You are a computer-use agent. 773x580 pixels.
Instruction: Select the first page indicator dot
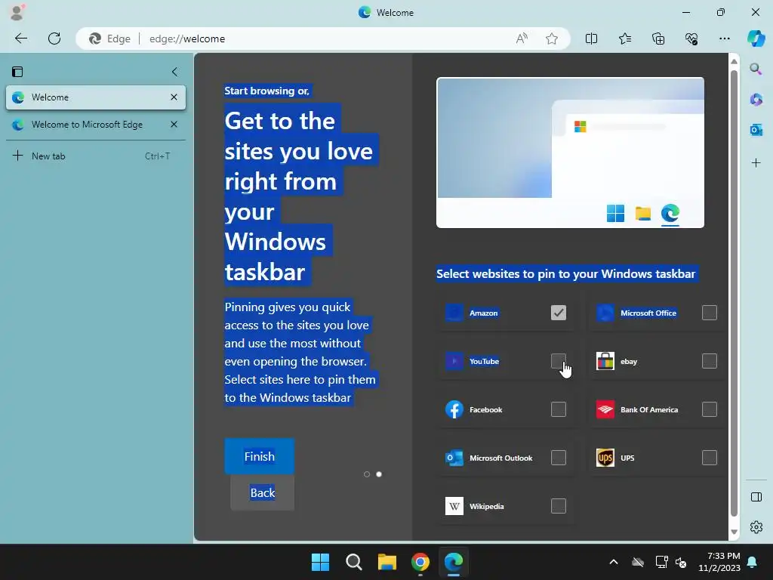point(367,474)
